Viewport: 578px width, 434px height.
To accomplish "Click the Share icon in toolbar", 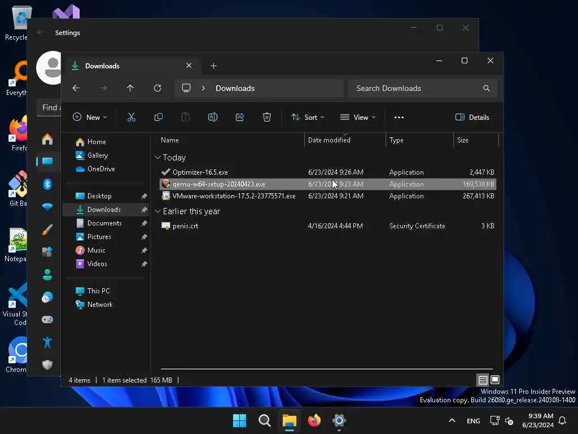I will (x=239, y=118).
